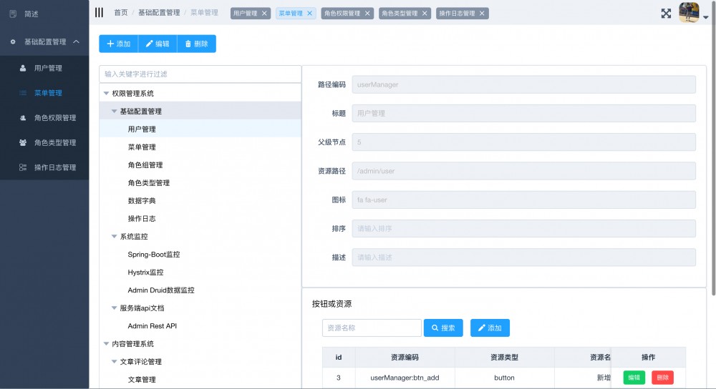Click the 简述 document icon in sidebar

click(13, 14)
